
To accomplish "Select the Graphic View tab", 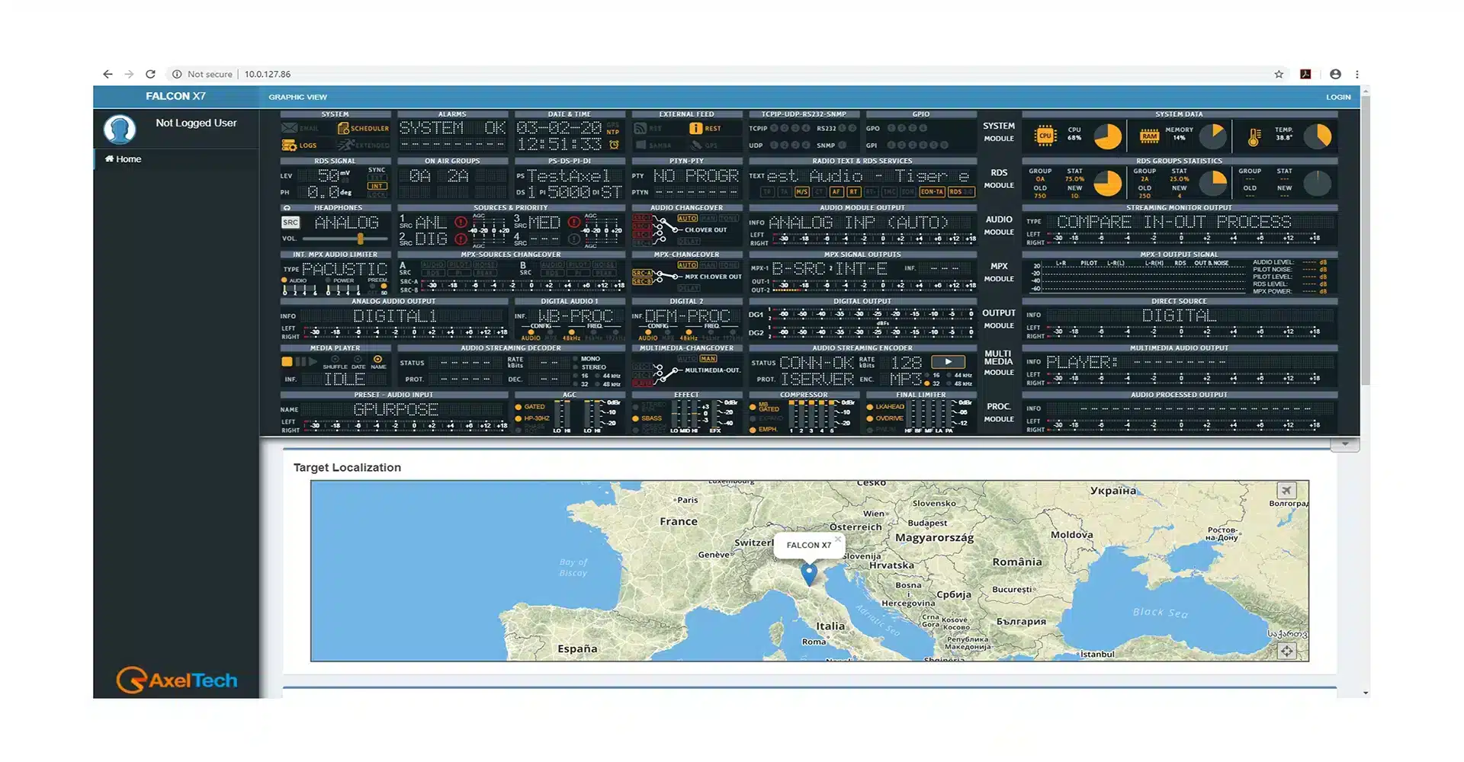I will pos(297,98).
